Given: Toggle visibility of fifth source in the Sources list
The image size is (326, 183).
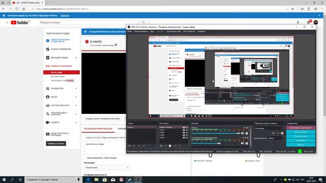Looking at the screenshot, I should [x=184, y=138].
